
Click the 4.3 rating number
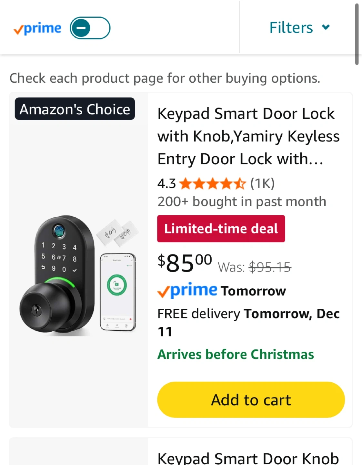(x=166, y=183)
